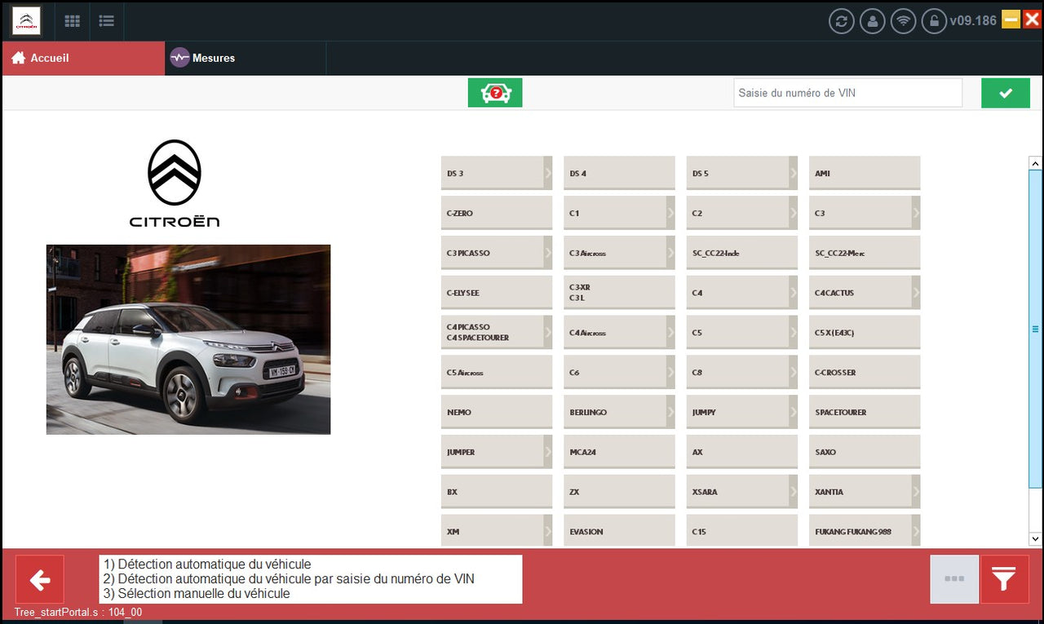The width and height of the screenshot is (1044, 624).
Task: Expand the C5 Aircross entry chevron
Action: [547, 372]
